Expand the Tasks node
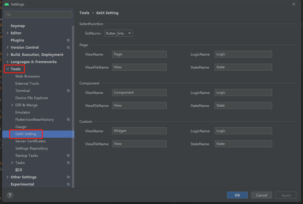 (x=12, y=163)
